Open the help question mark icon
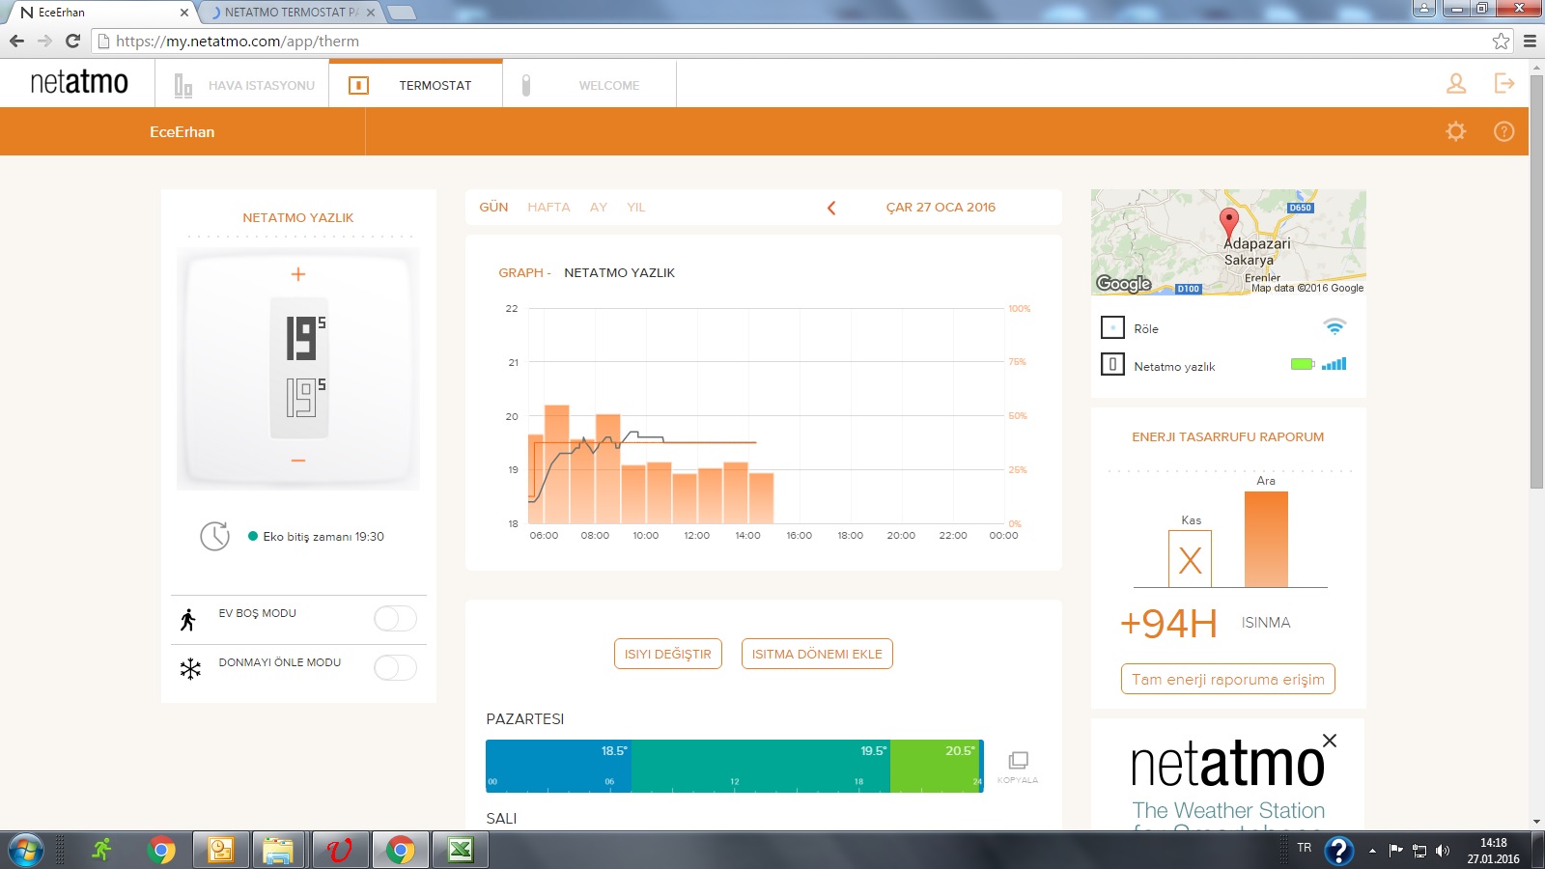 pos(1503,131)
